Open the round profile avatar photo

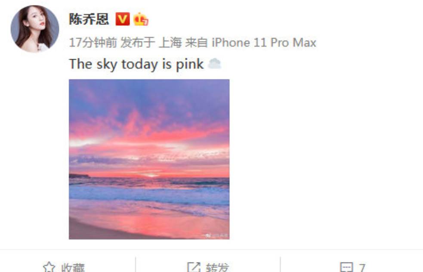[35, 28]
